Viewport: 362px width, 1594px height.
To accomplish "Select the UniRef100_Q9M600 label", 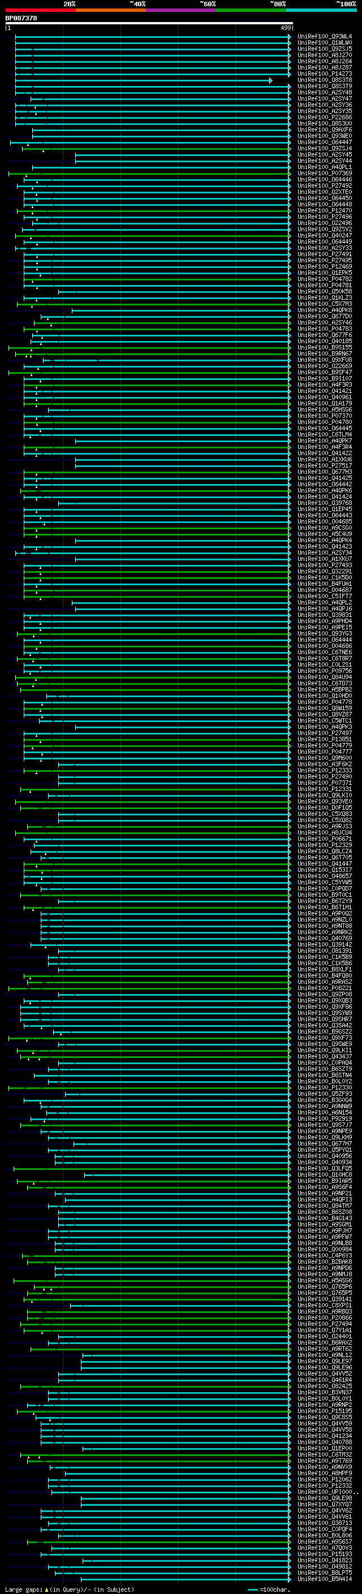I will click(x=325, y=758).
